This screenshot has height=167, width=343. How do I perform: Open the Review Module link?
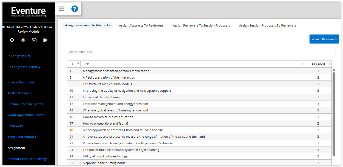click(29, 31)
